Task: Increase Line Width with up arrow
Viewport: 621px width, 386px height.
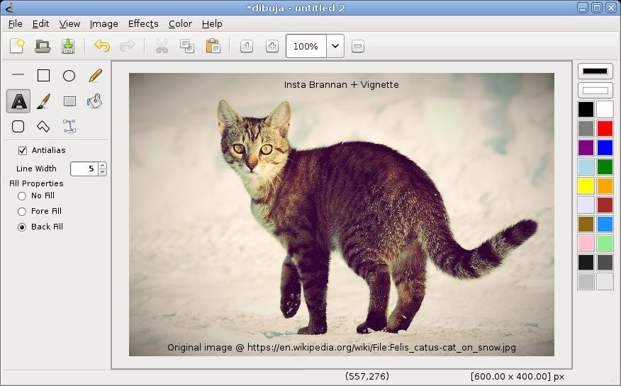Action: tap(103, 166)
